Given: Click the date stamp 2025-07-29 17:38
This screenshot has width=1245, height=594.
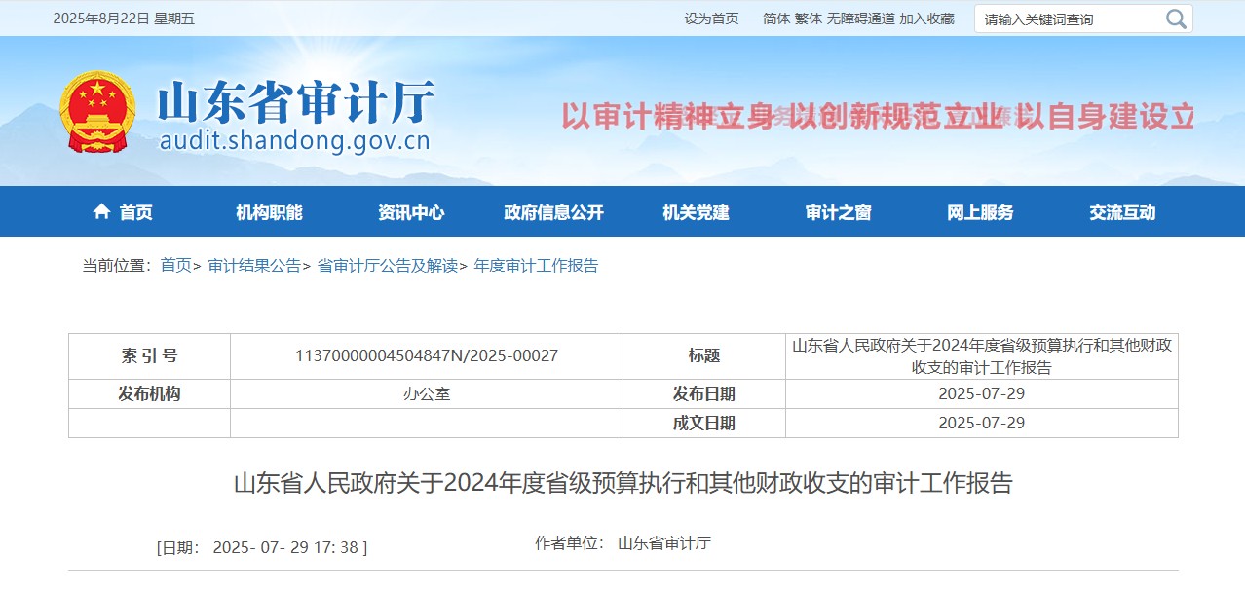Looking at the screenshot, I should (x=262, y=548).
